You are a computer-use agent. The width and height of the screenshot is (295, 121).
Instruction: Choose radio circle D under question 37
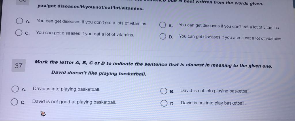[164, 103]
